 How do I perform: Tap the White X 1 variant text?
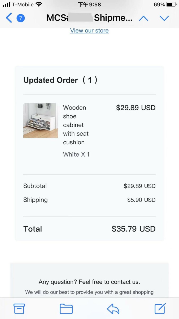pyautogui.click(x=76, y=154)
